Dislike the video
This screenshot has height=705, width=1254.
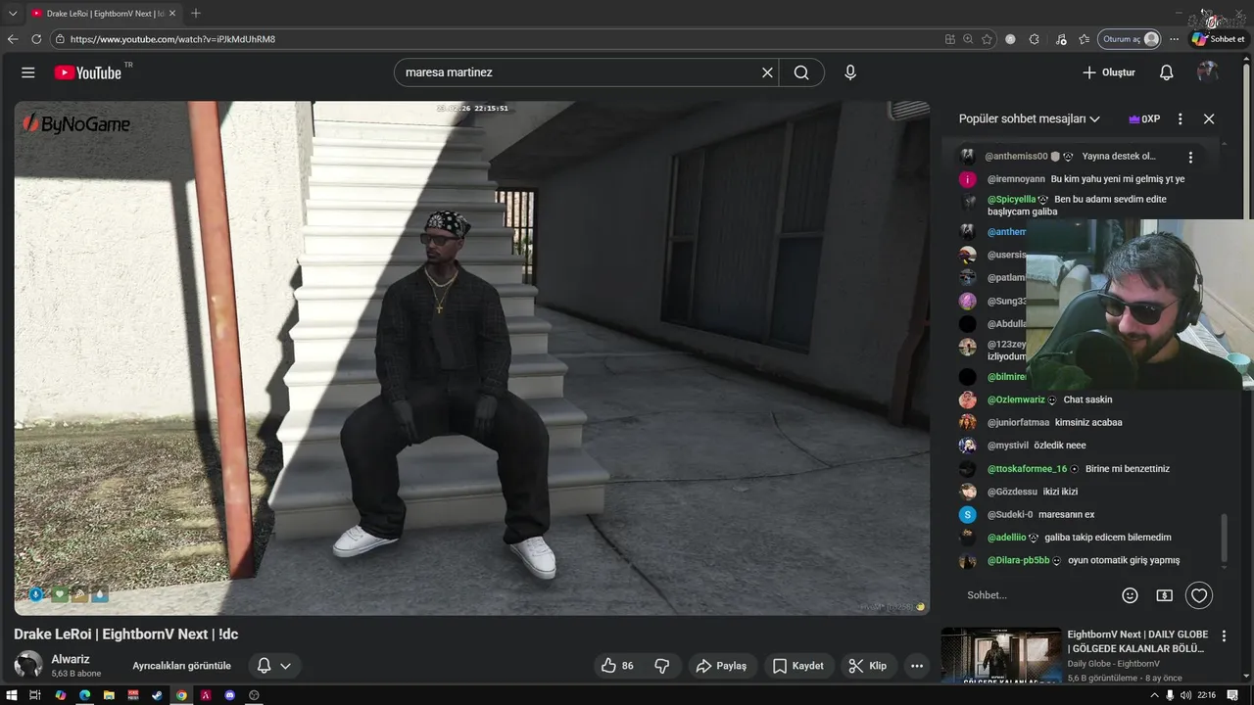(662, 666)
